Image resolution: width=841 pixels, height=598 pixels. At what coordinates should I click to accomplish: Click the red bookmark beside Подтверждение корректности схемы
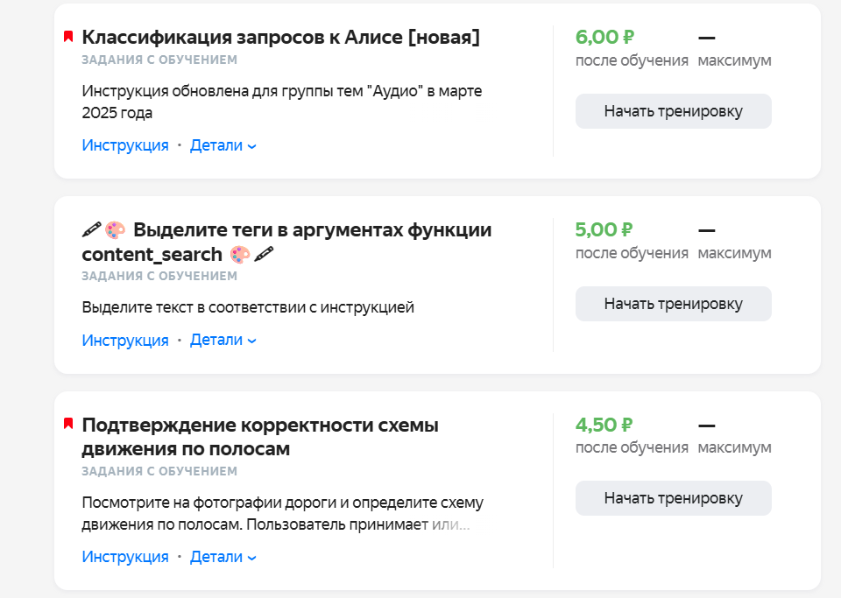(x=68, y=424)
